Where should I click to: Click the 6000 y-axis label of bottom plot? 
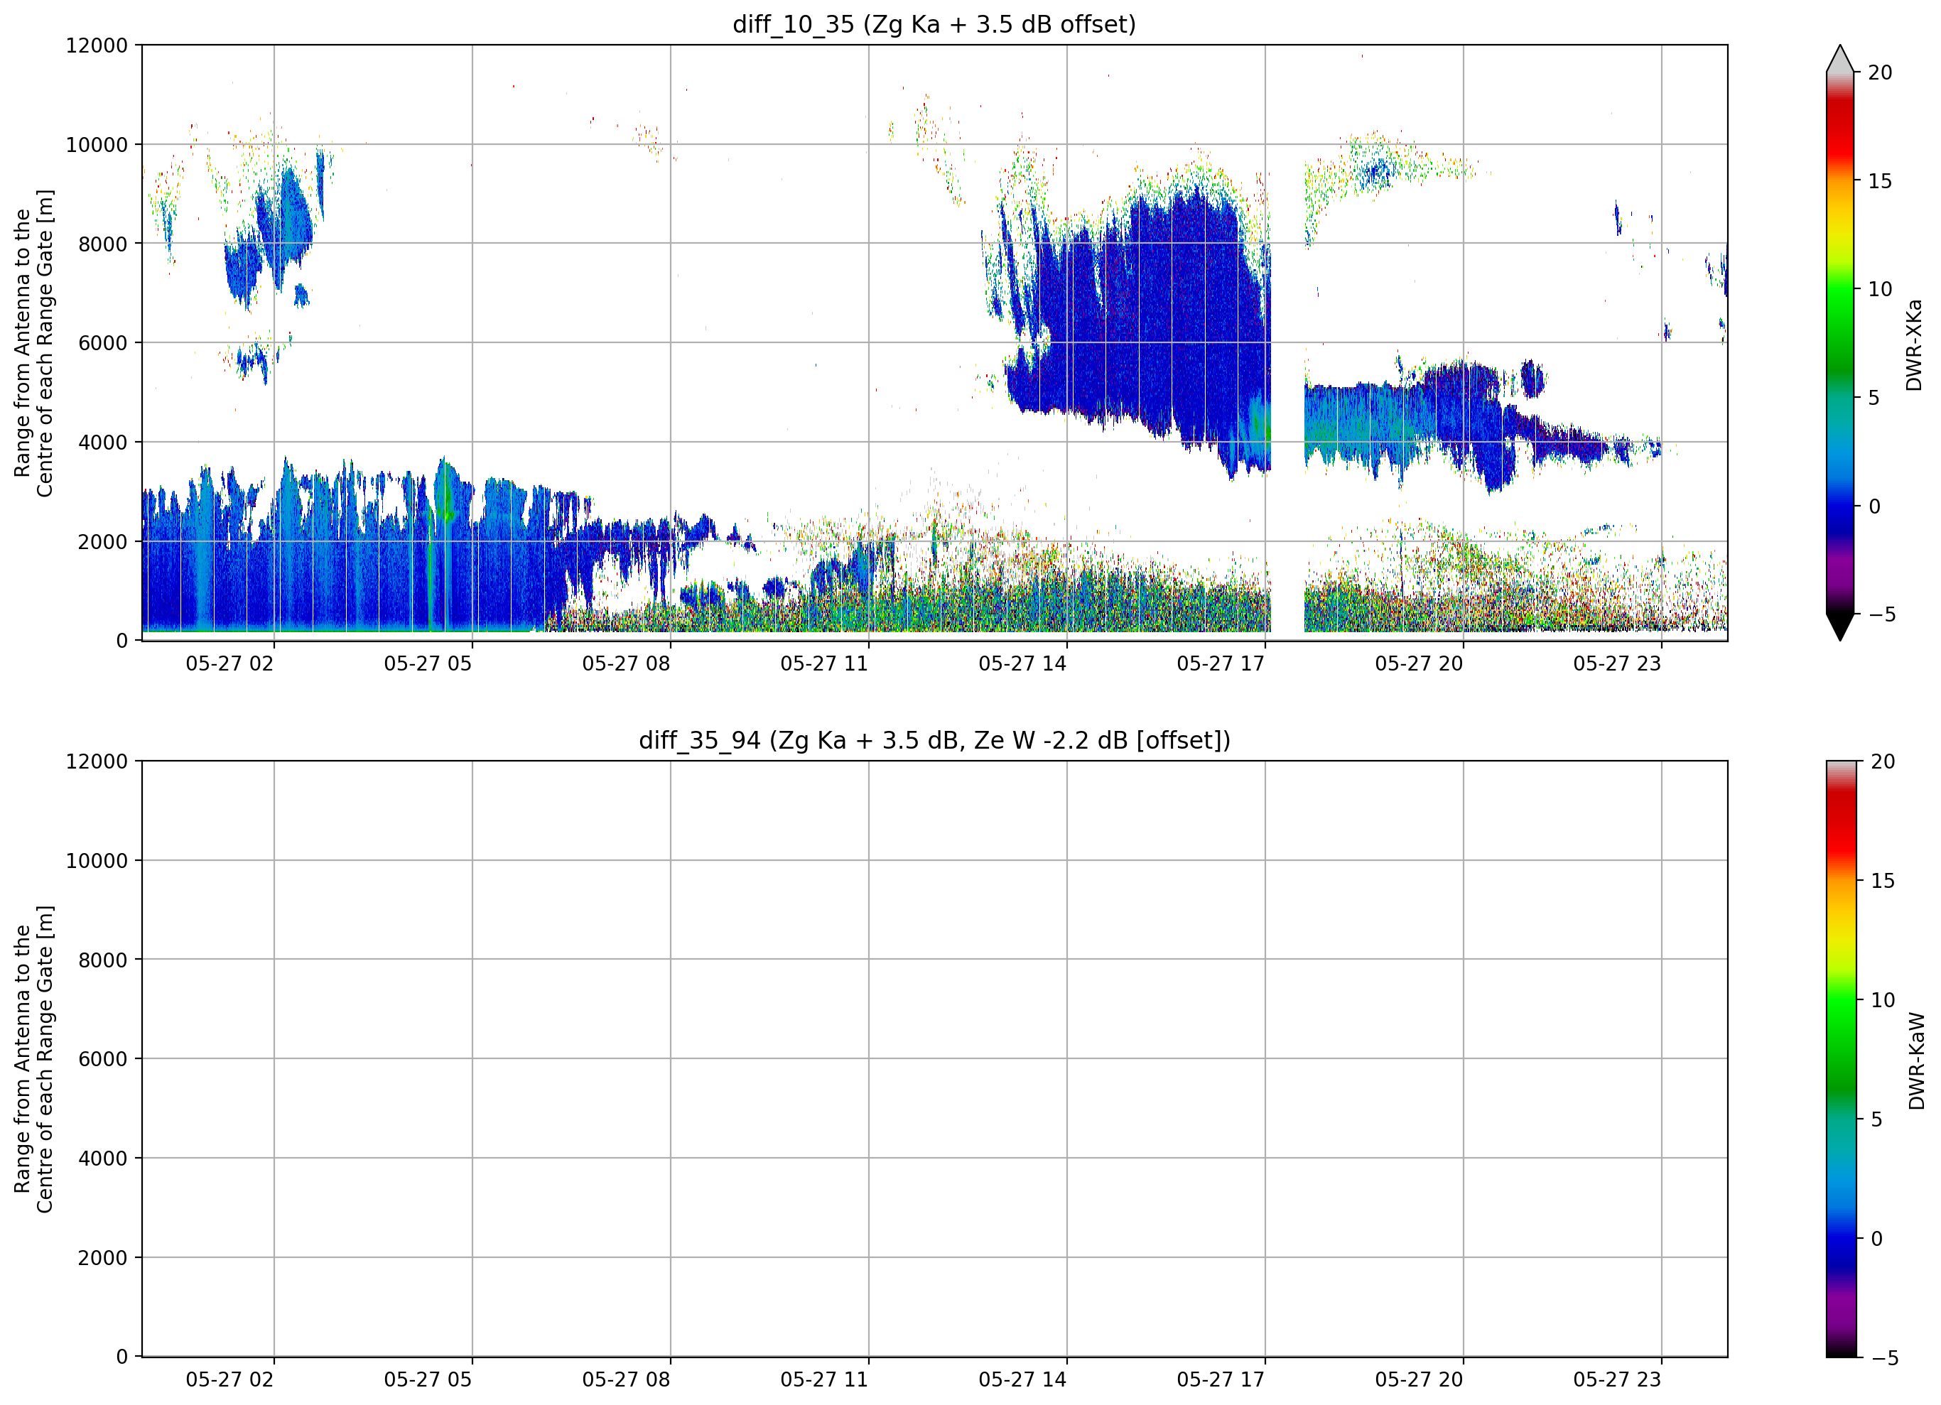tap(103, 1058)
